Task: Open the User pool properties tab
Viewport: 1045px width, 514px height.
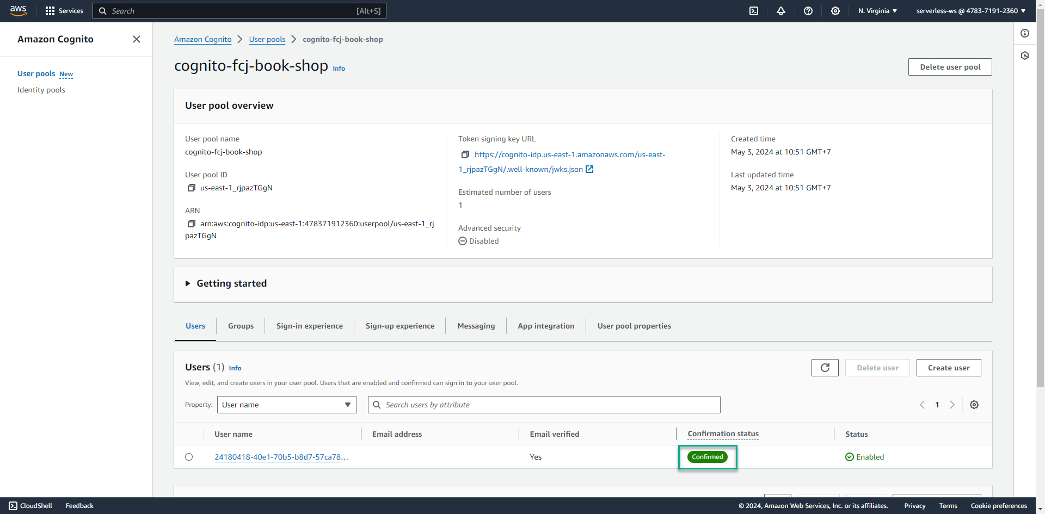Action: (634, 326)
